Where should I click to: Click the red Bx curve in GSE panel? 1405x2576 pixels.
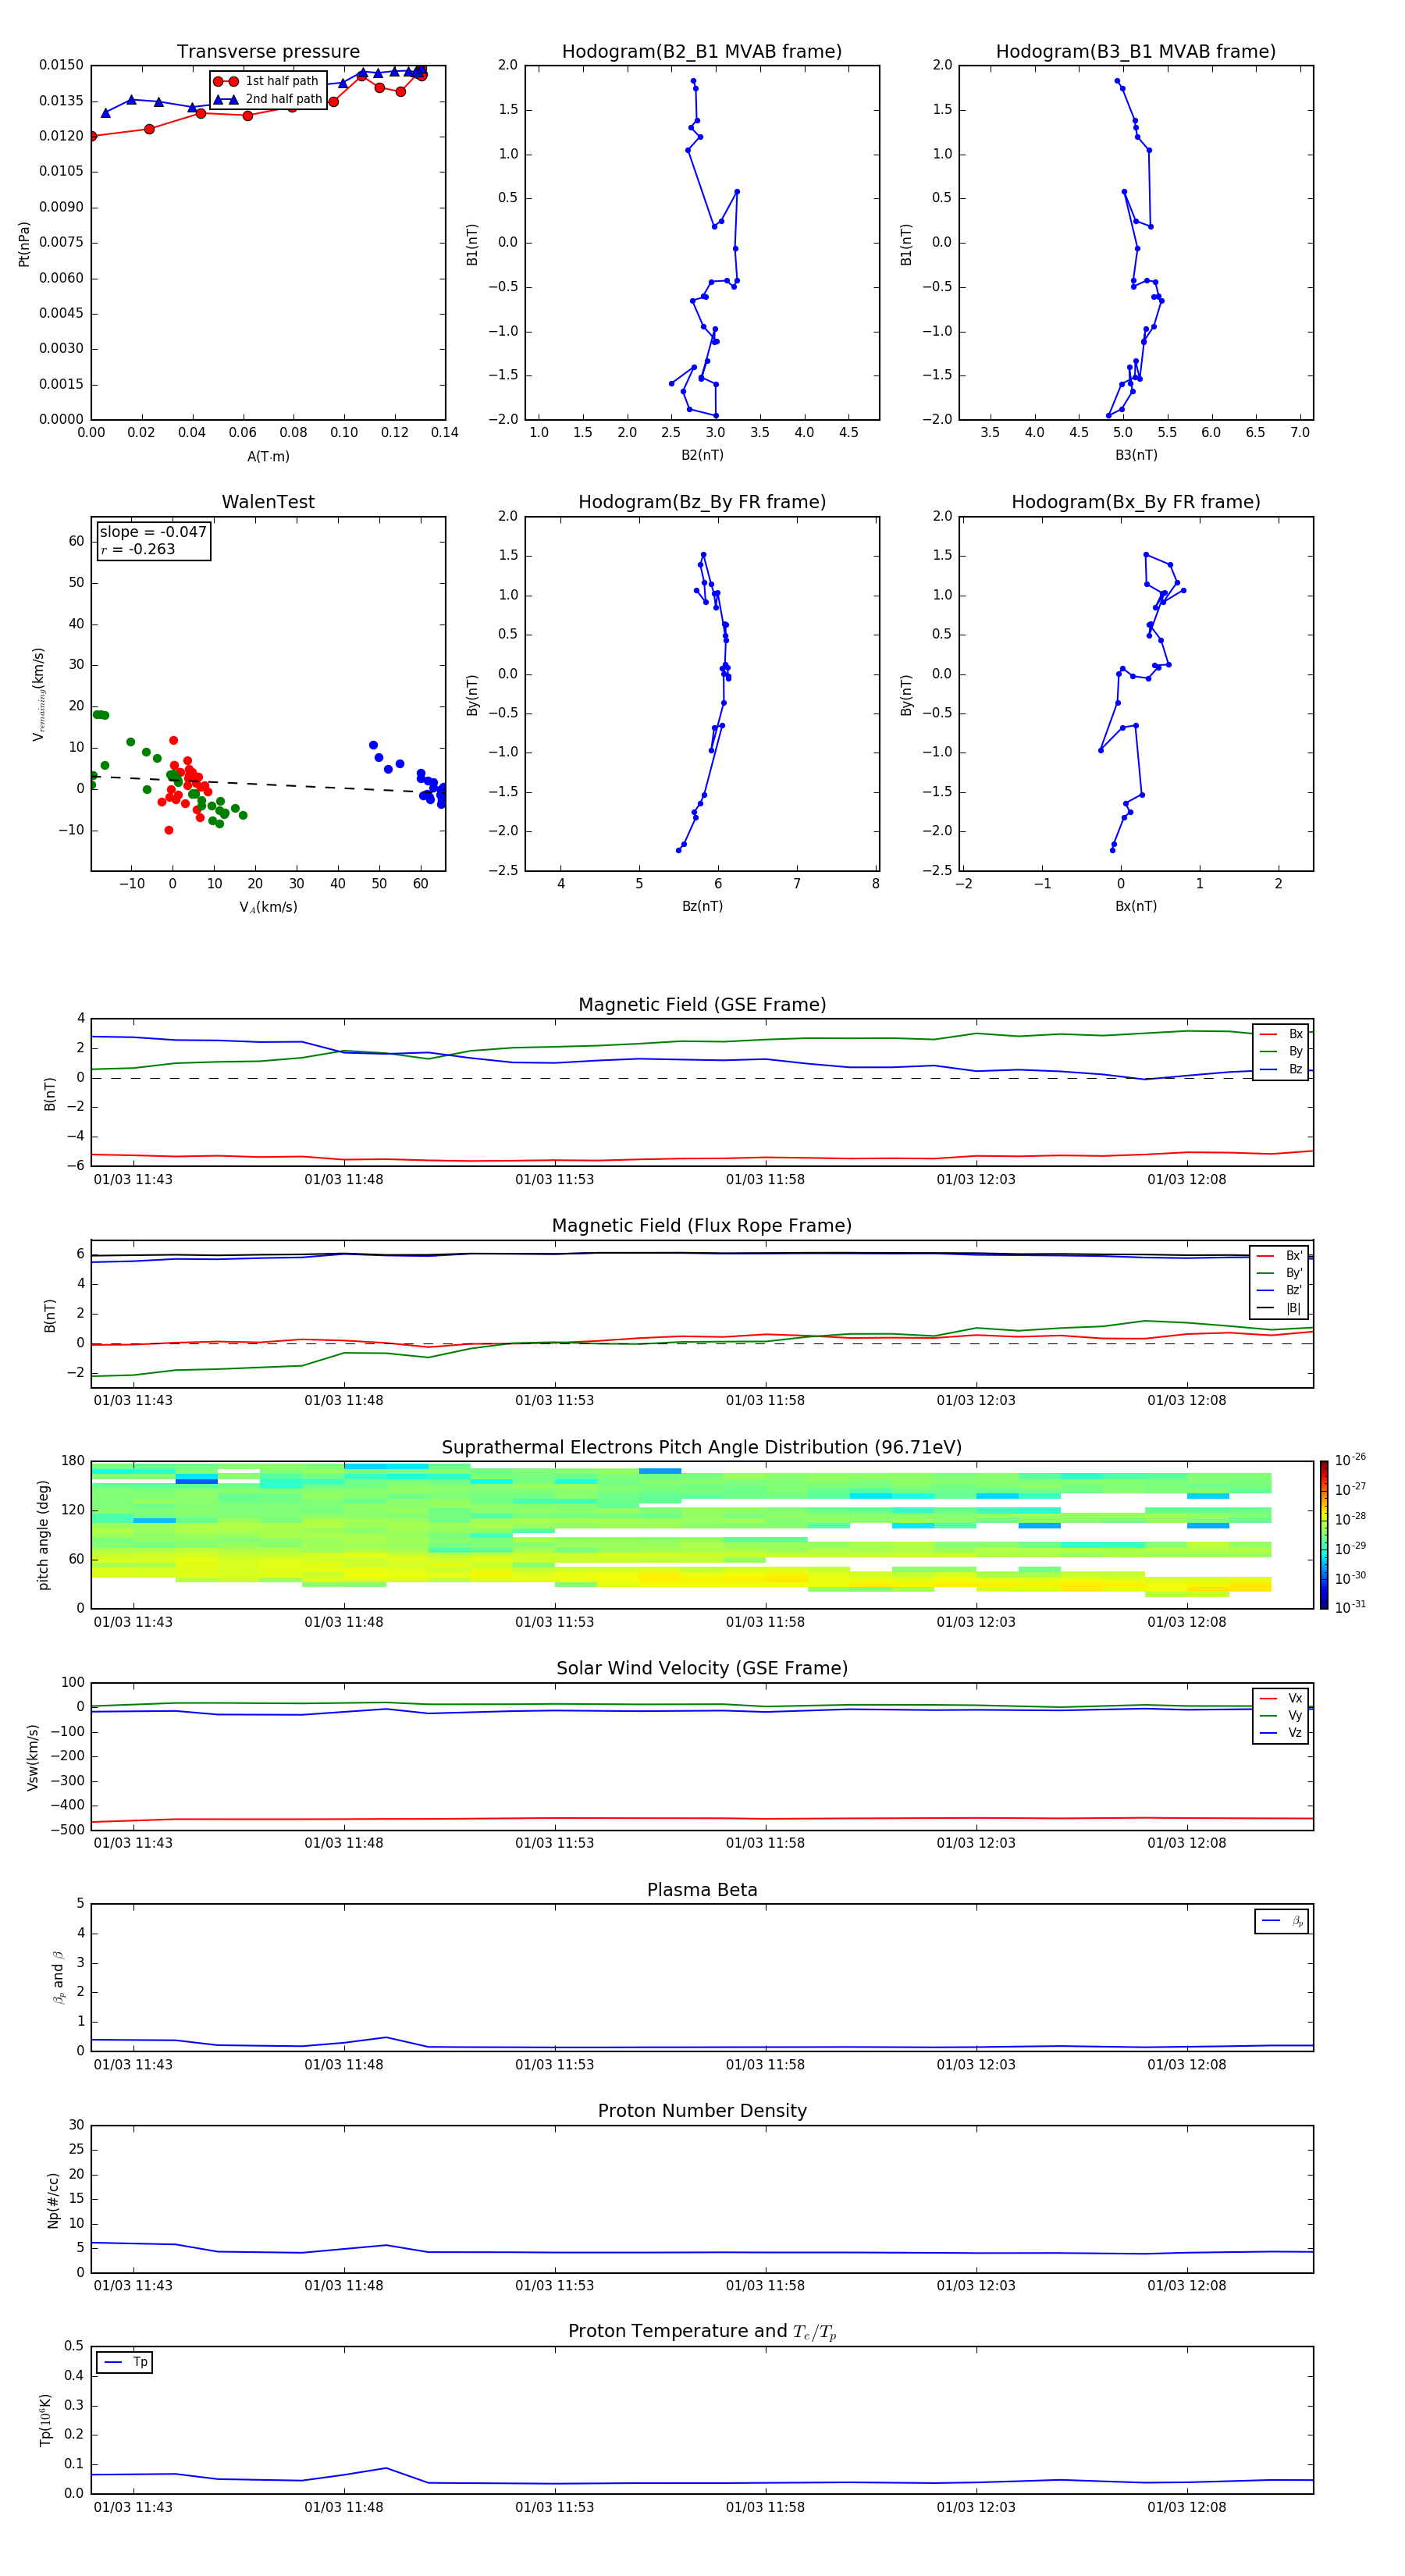(702, 1159)
